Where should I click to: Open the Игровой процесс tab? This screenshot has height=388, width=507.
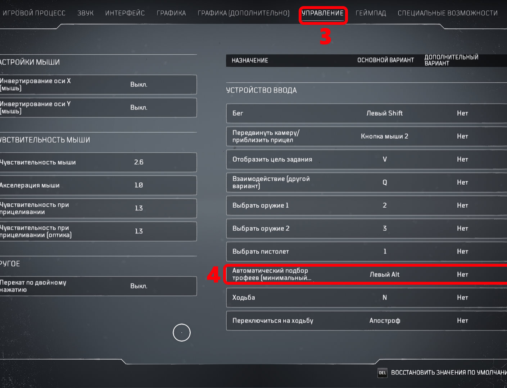pos(34,13)
